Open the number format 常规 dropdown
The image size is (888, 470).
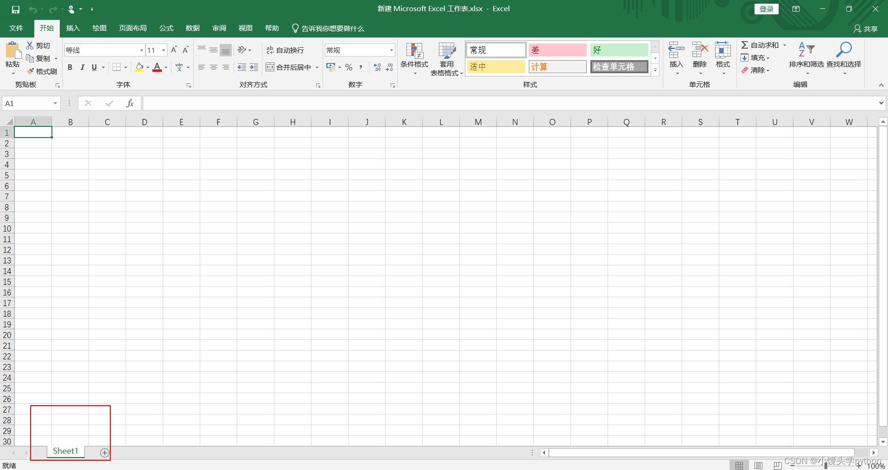coord(392,50)
